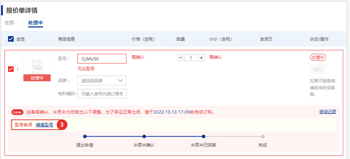Click the 处理中 status badge on the right
350x159 pixels.
tap(318, 58)
